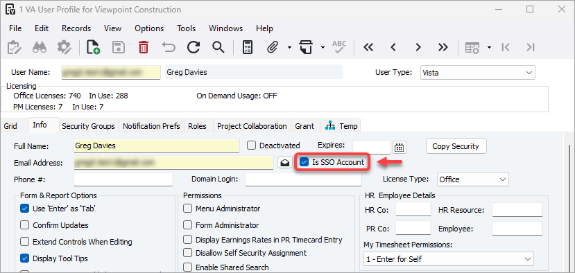Click the Copy Security button

click(x=456, y=146)
